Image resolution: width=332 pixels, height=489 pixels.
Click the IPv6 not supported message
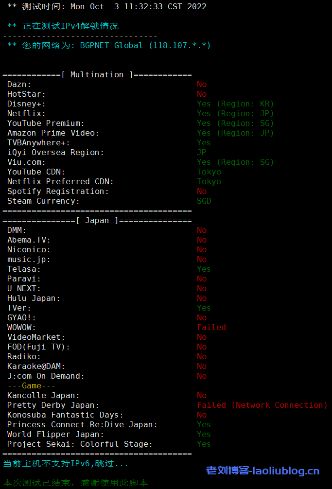point(66,463)
